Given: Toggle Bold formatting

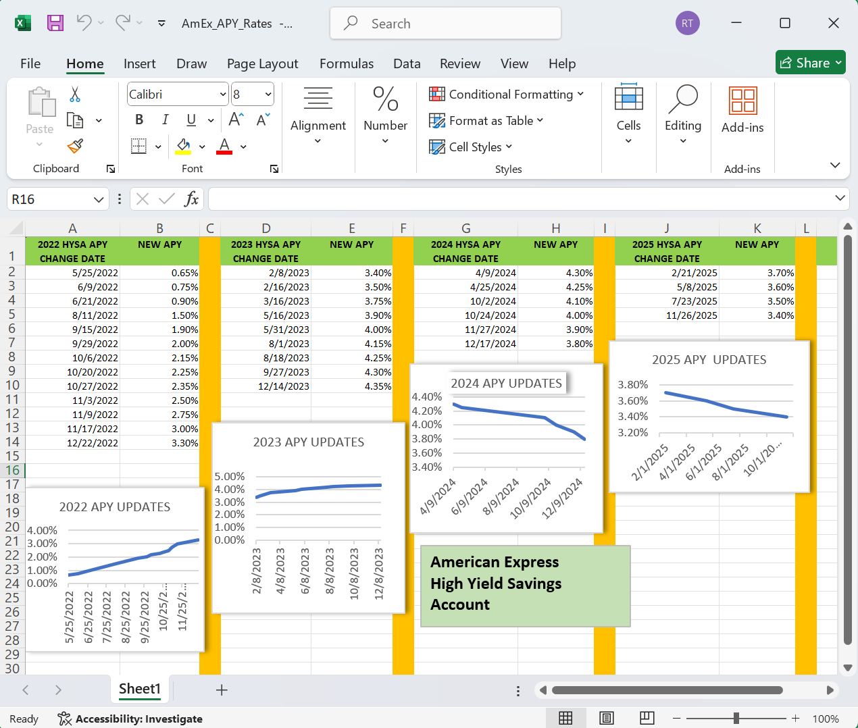Looking at the screenshot, I should (x=139, y=120).
